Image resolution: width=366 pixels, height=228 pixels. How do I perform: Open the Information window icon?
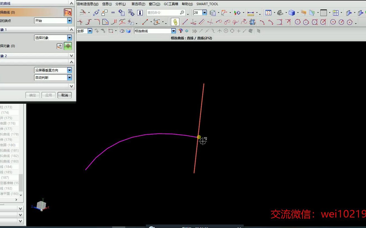click(x=140, y=13)
